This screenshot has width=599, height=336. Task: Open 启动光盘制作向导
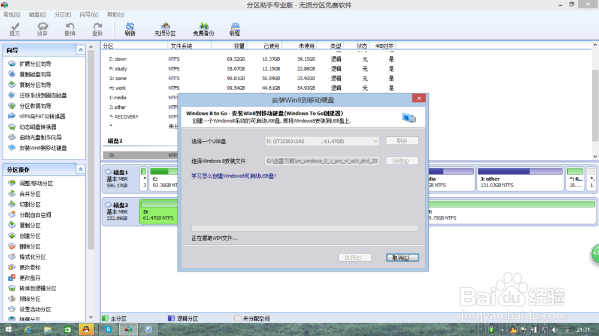click(41, 138)
